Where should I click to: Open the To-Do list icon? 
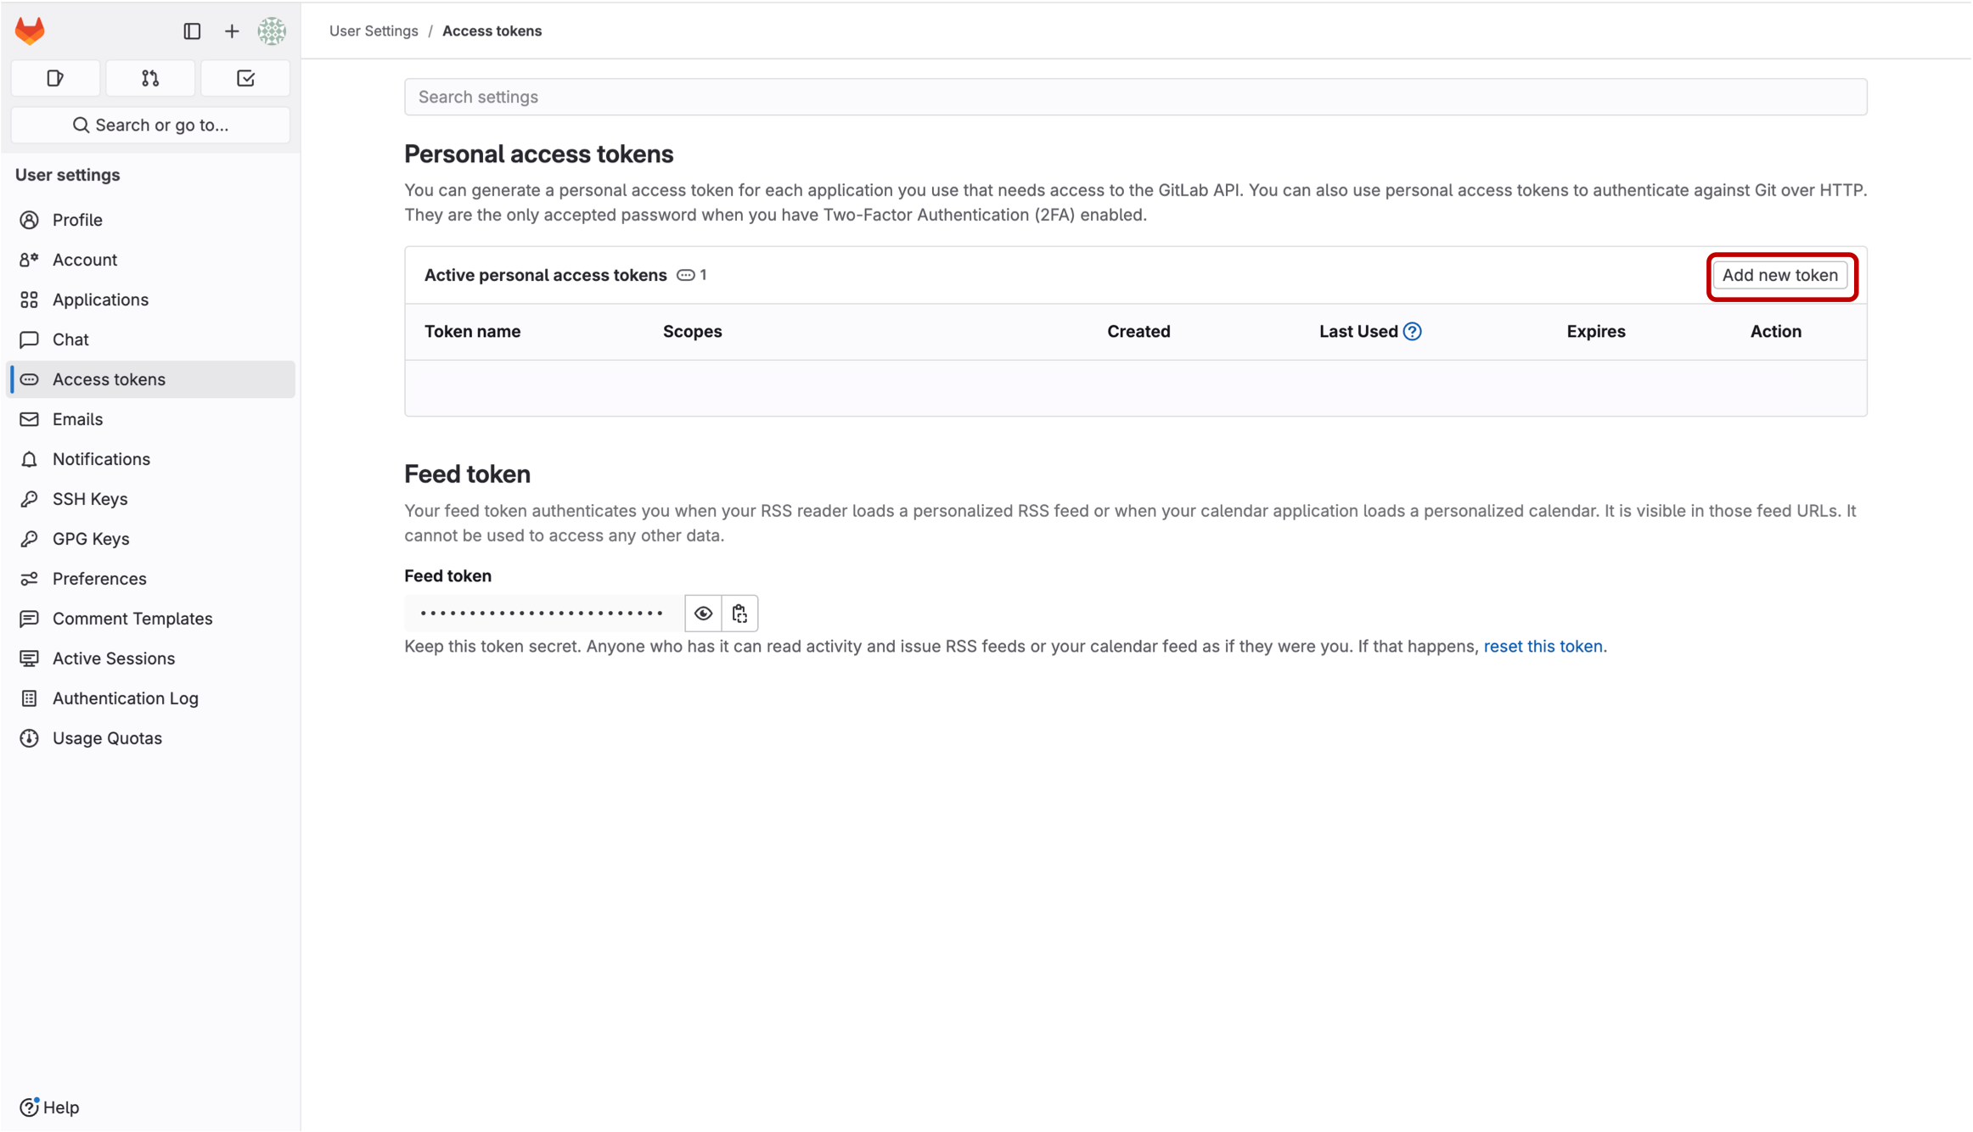pyautogui.click(x=245, y=78)
